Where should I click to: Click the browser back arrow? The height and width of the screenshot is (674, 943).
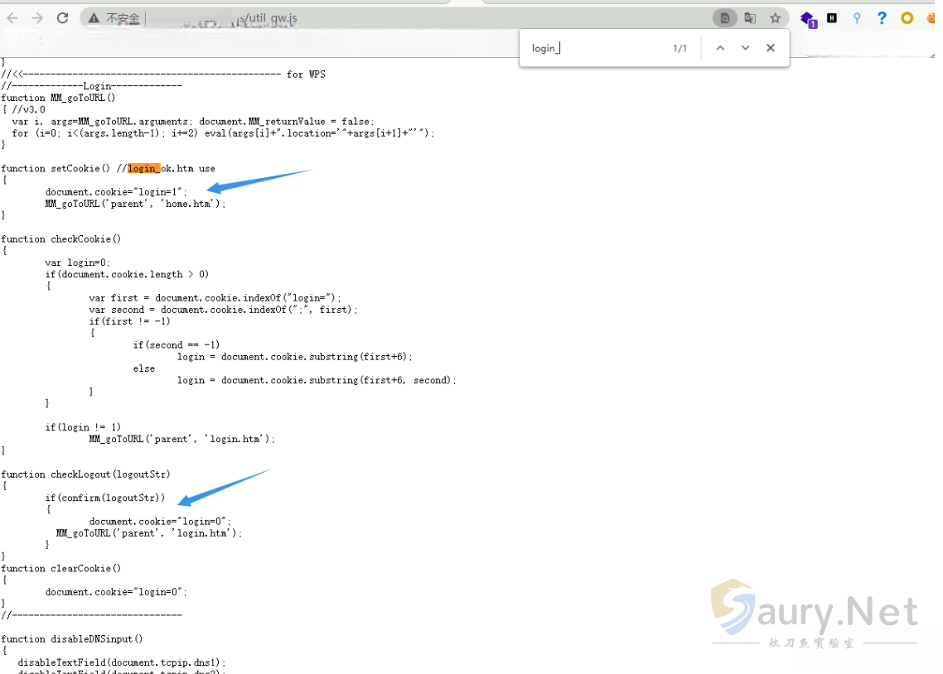pyautogui.click(x=12, y=17)
